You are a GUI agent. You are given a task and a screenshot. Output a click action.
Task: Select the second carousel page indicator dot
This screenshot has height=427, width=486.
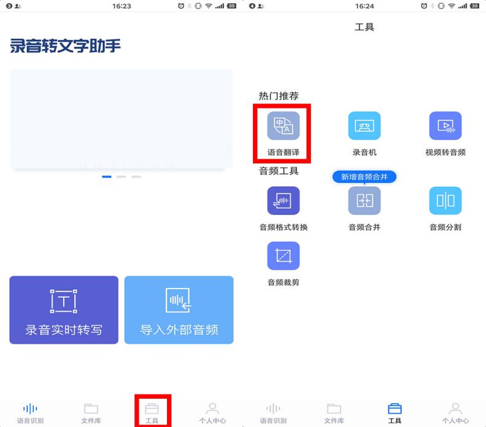click(121, 176)
